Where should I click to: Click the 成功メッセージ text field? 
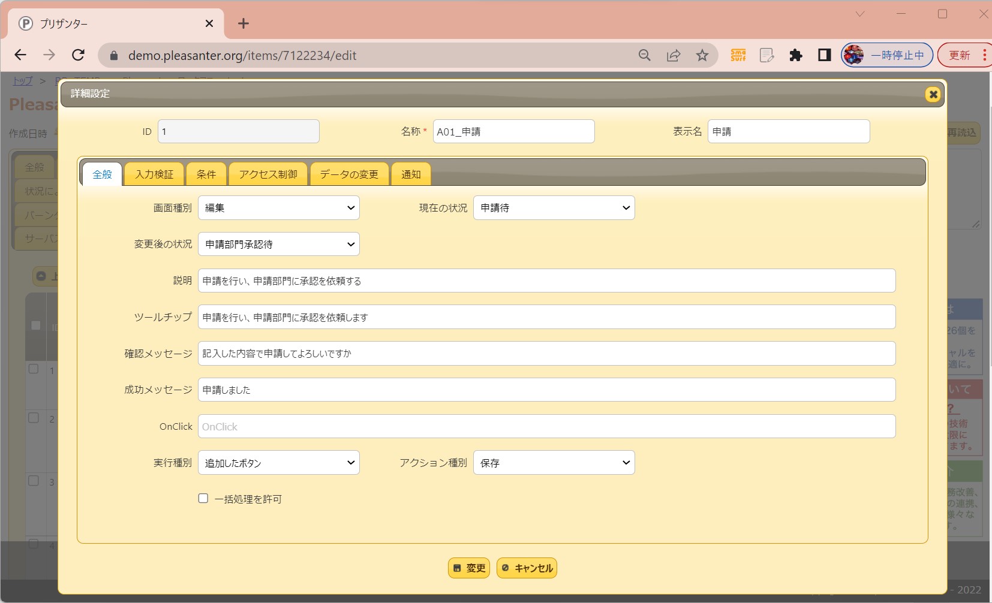547,390
